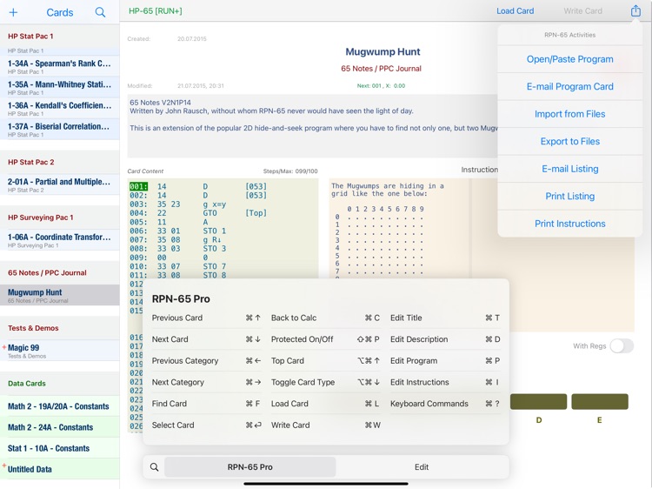652x489 pixels.
Task: Switch to the RPN-65 Pro shortcuts tab
Action: point(249,467)
